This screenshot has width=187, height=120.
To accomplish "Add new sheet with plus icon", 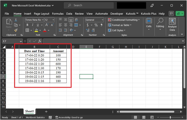I will pos(46,111).
